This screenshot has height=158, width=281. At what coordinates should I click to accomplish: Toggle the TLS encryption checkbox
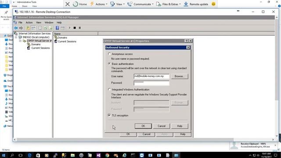109,115
